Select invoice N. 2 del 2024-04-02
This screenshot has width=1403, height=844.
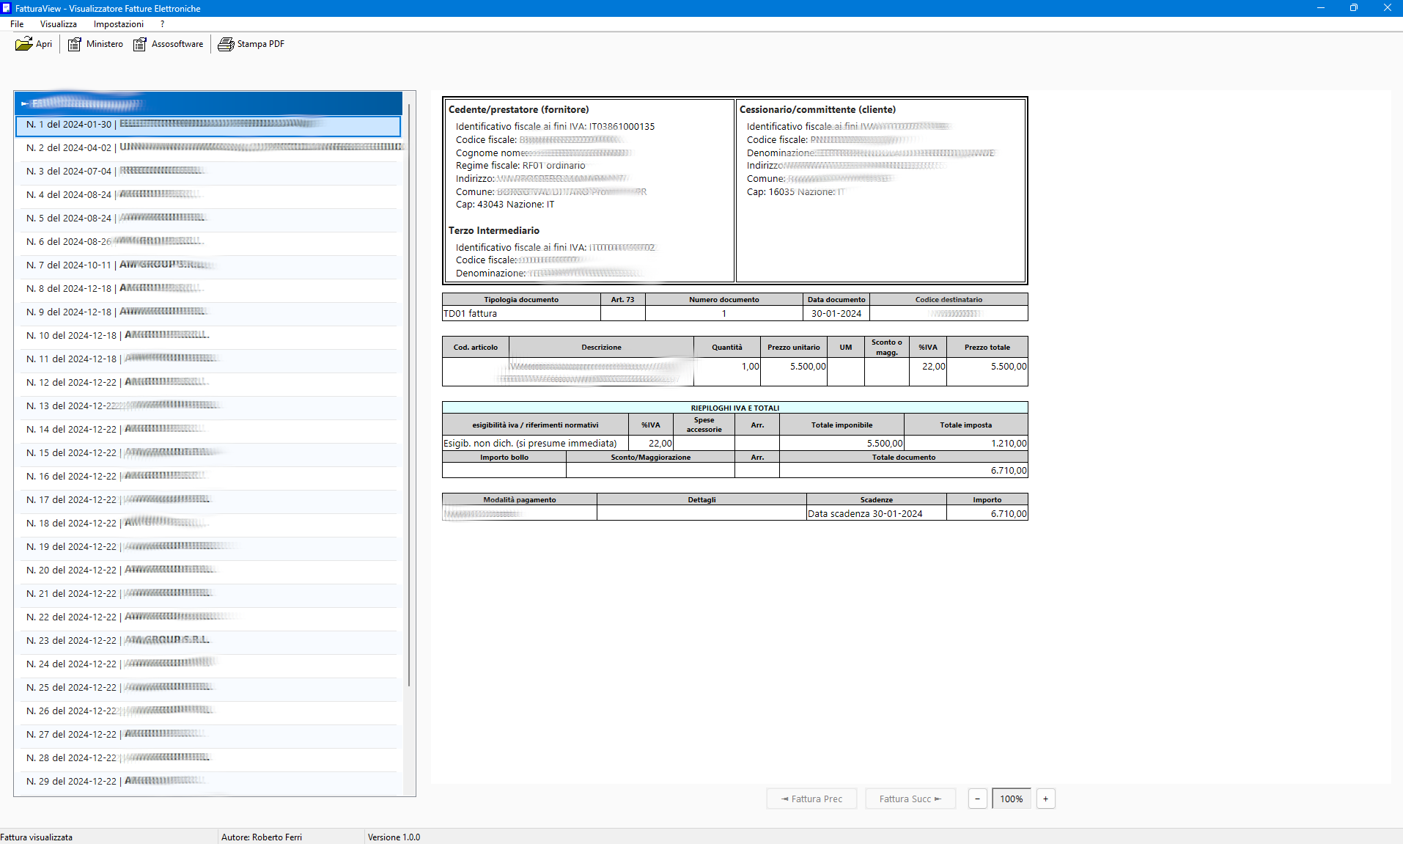coord(69,147)
